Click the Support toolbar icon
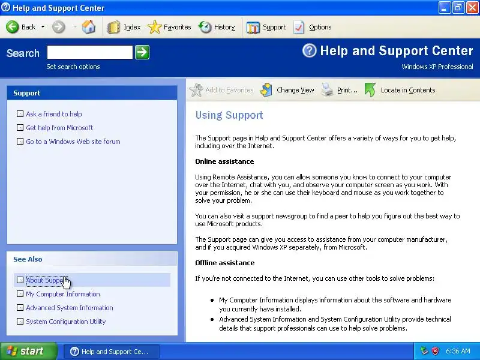This screenshot has width=480, height=360. click(253, 27)
